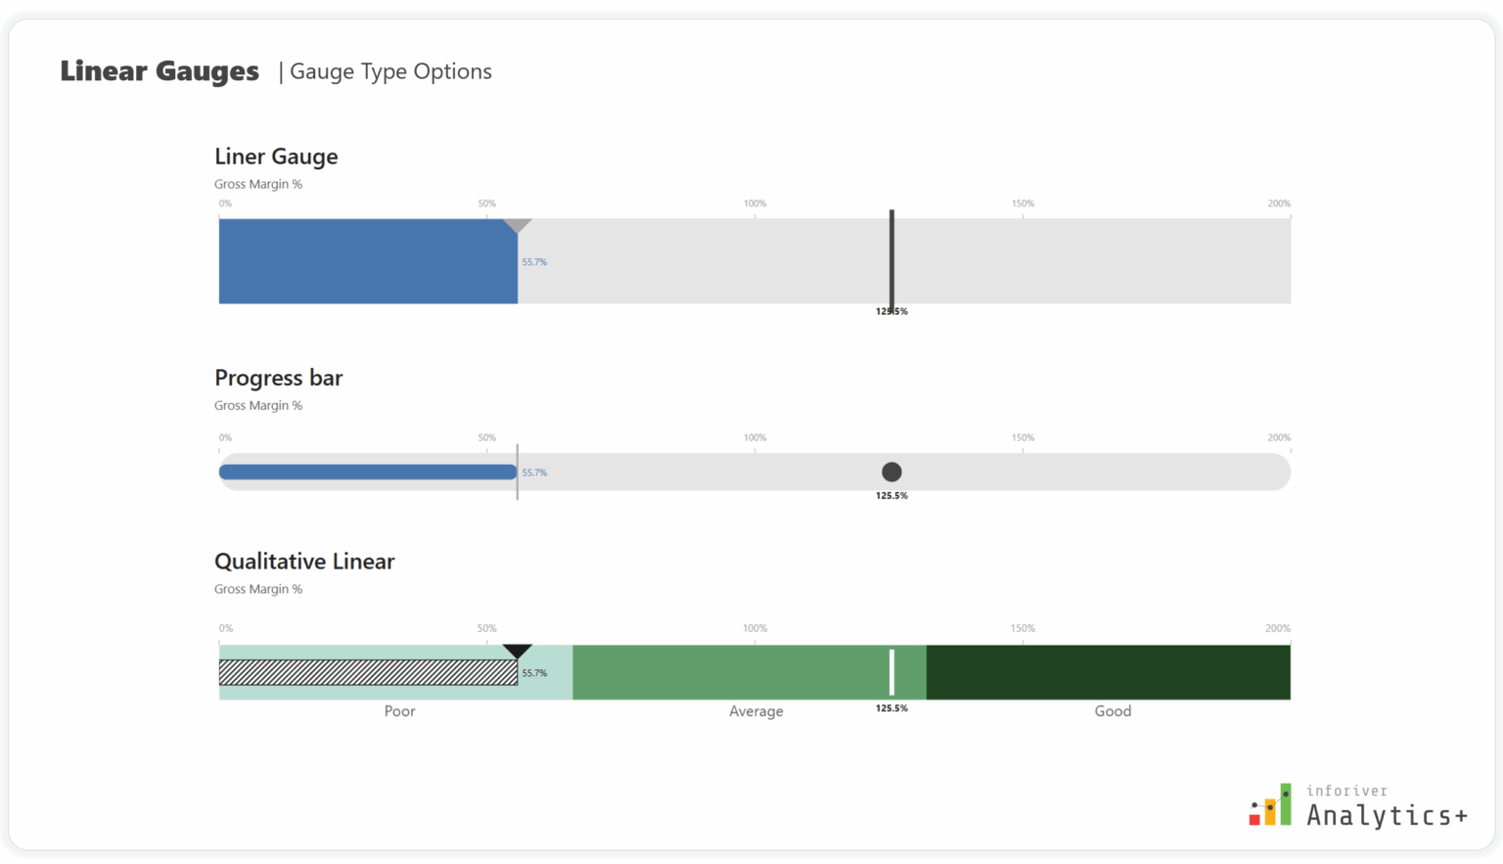Open the Liner Gauge chart title

[x=276, y=157]
